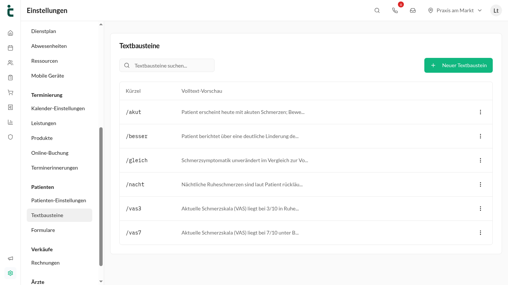
Task: Click the search magnifier icon in header
Action: pyautogui.click(x=377, y=10)
